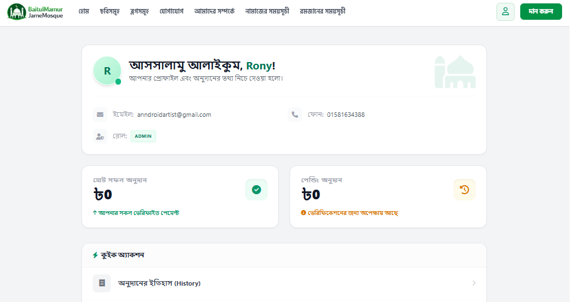The image size is (570, 302).
Task: Click the donation history receipt icon
Action: [102, 283]
